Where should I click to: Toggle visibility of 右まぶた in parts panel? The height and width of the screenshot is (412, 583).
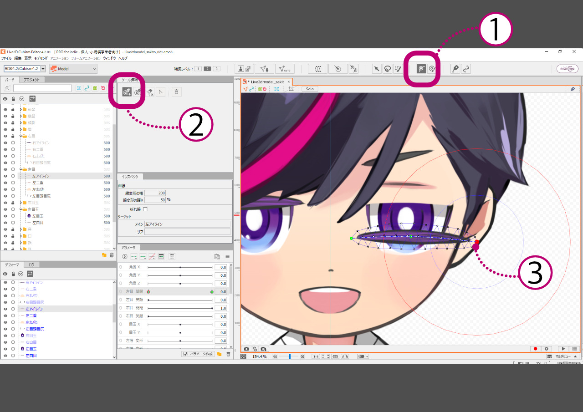pos(5,156)
